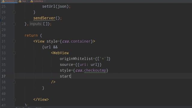Click the closing </View> tag

tap(41, 99)
